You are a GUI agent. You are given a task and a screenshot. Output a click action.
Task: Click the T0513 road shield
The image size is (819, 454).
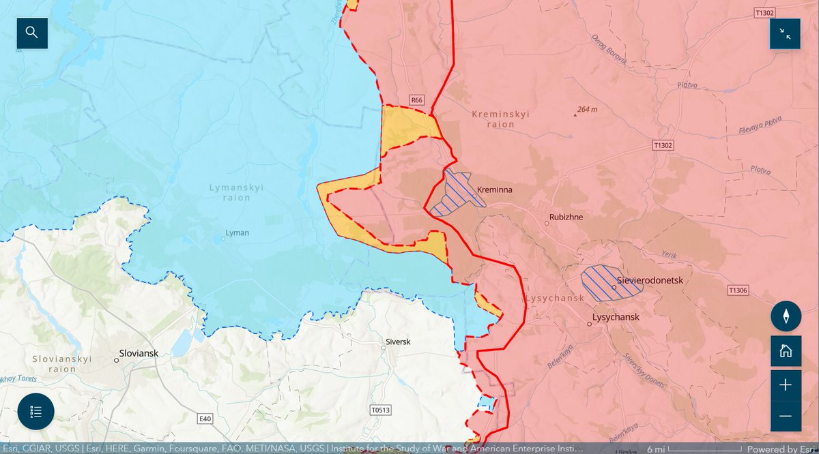click(379, 410)
